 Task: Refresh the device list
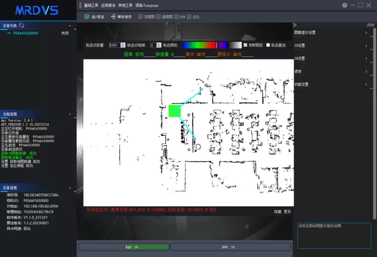[22, 25]
